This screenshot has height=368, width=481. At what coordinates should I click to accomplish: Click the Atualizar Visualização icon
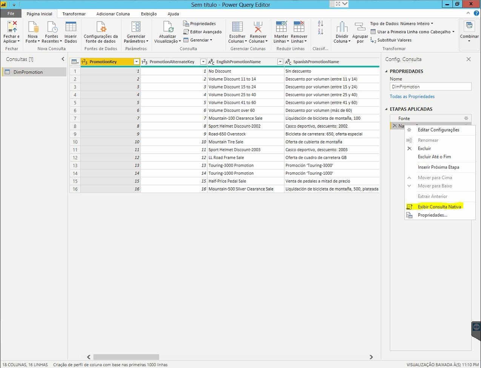click(168, 27)
